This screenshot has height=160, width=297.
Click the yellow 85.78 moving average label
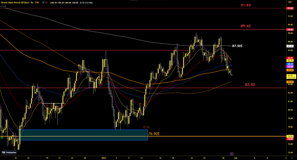[290, 61]
